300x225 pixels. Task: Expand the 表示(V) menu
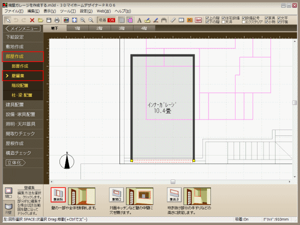click(49, 10)
